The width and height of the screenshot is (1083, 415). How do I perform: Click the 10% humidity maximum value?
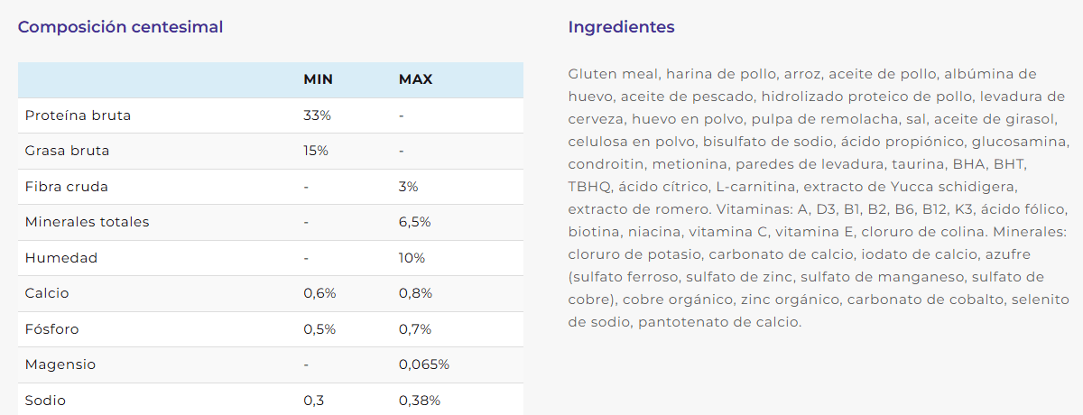pyautogui.click(x=412, y=258)
